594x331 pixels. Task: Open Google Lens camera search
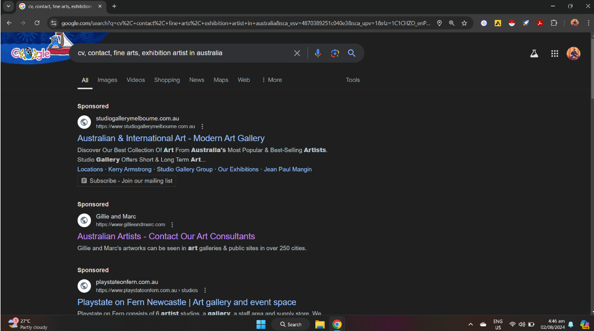click(335, 53)
